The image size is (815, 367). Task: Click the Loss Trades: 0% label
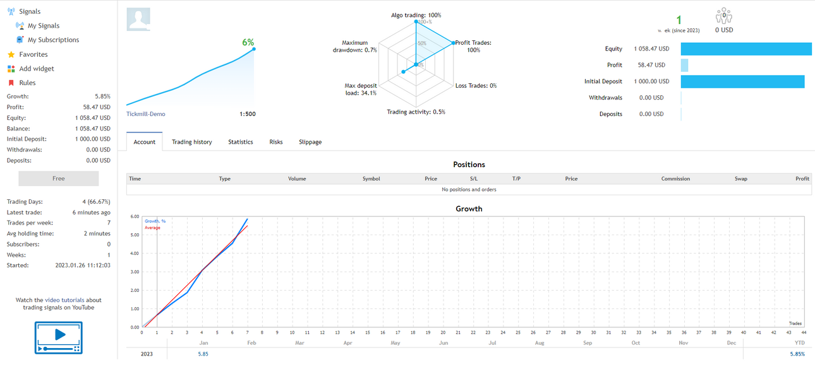(x=476, y=86)
